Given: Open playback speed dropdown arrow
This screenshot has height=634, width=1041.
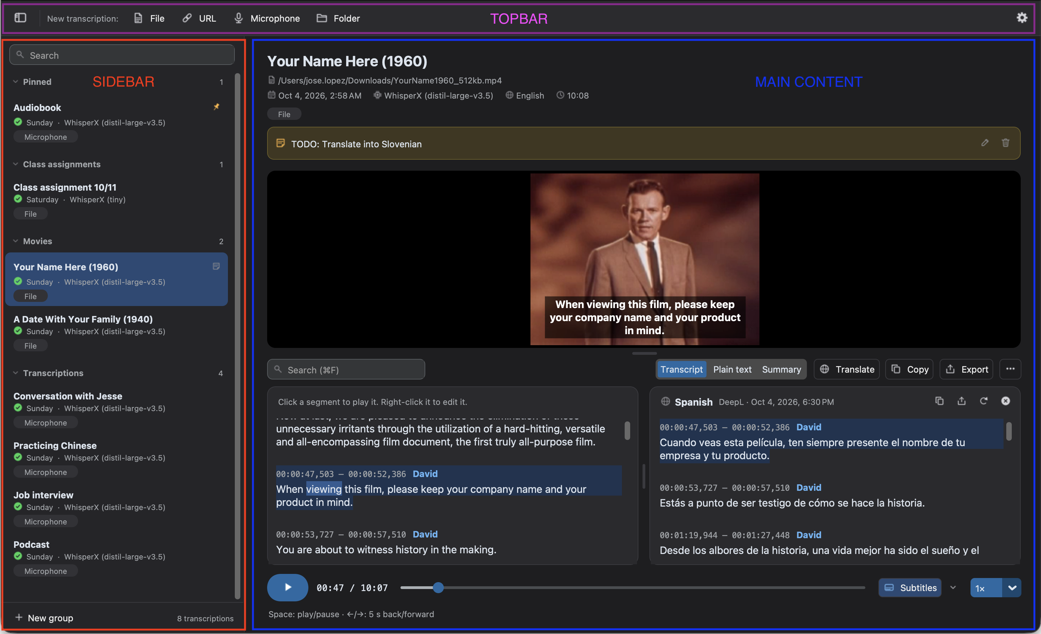Looking at the screenshot, I should [x=1012, y=588].
